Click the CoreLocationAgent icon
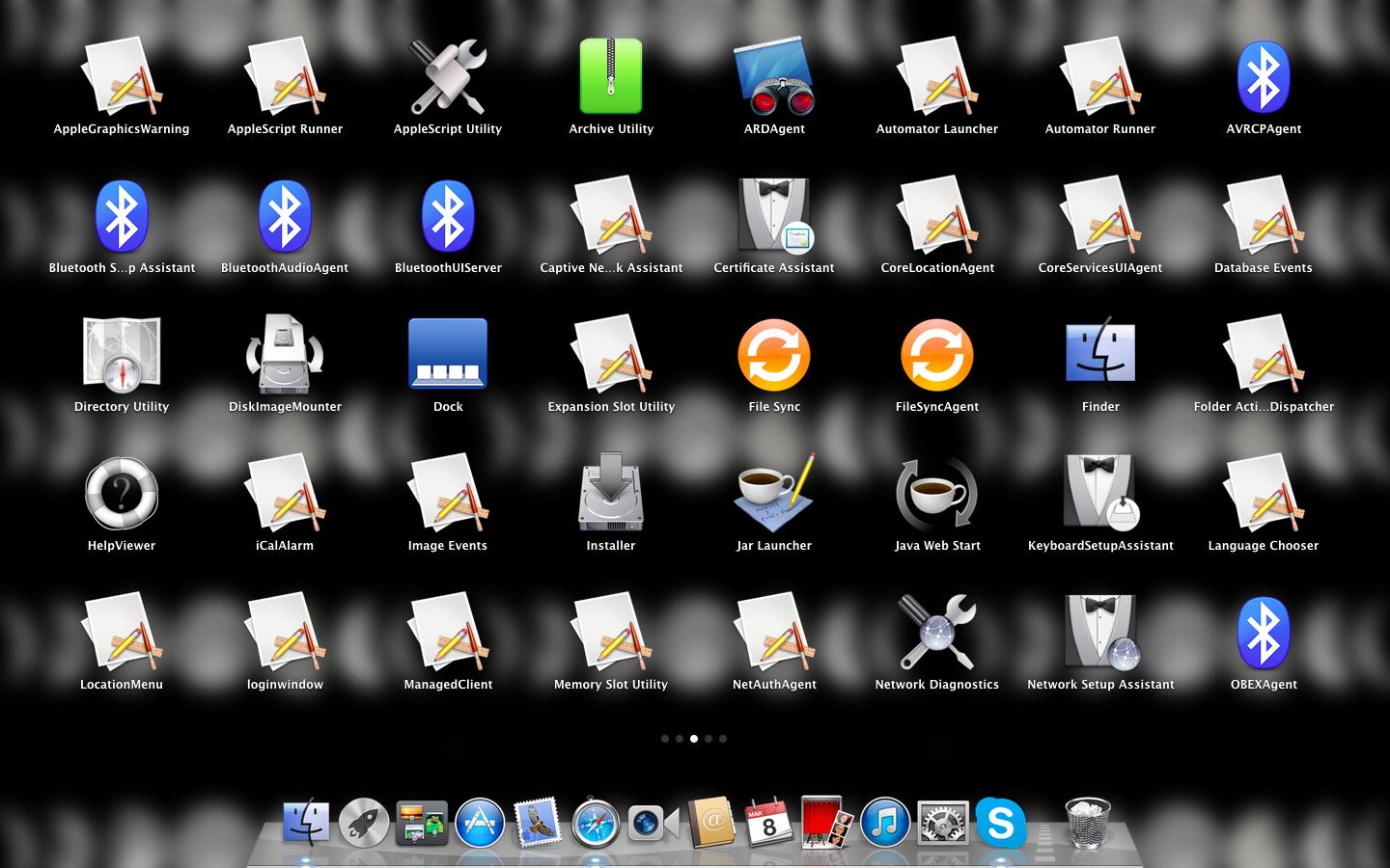Screen dimensions: 1390x868 click(937, 215)
